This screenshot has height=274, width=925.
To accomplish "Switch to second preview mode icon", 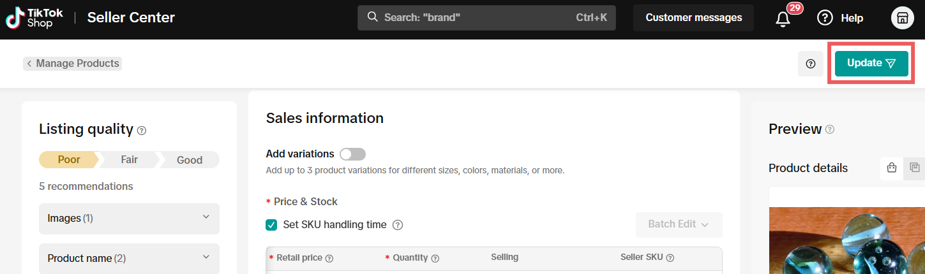I will coord(914,168).
